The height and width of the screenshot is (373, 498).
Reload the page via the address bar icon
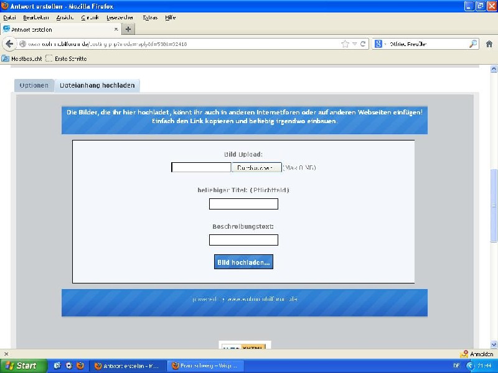[364, 44]
